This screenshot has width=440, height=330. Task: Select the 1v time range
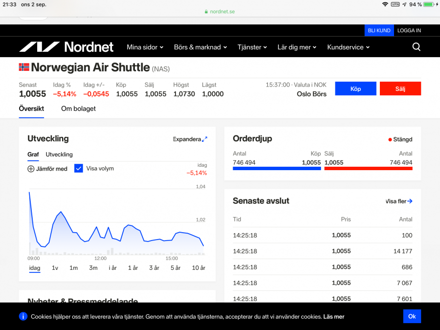pos(55,268)
